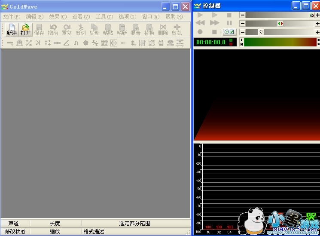Click the green time display 00:00:00.0
Image resolution: width=320 pixels, height=236 pixels.
[x=210, y=42]
